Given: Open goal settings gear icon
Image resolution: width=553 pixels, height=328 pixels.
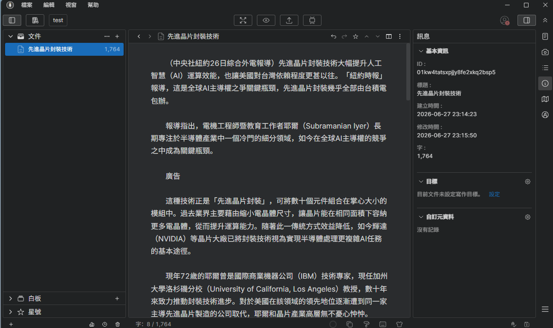Looking at the screenshot, I should tap(528, 182).
